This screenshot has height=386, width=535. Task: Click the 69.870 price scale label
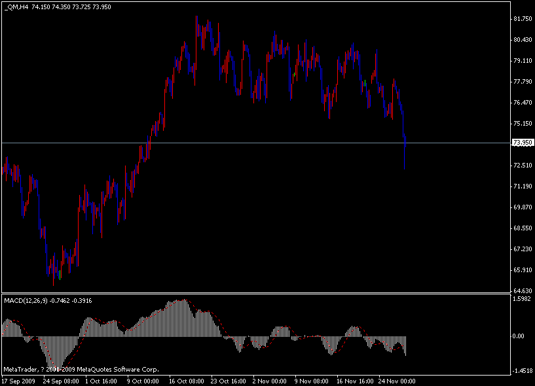(522, 207)
